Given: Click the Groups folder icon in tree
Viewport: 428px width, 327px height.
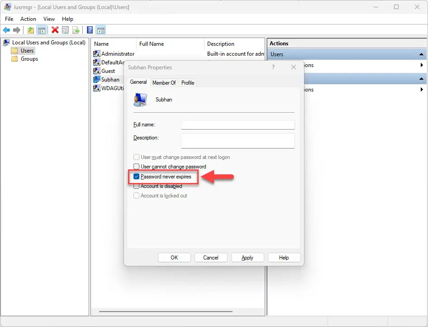Looking at the screenshot, I should pyautogui.click(x=14, y=59).
